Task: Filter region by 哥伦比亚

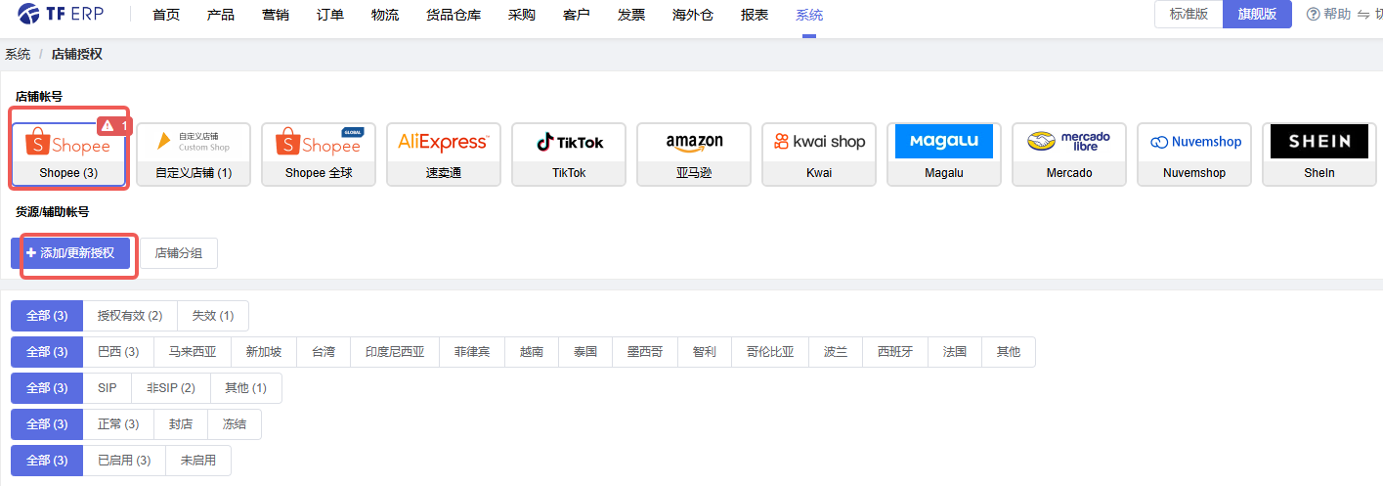Action: pos(770,352)
